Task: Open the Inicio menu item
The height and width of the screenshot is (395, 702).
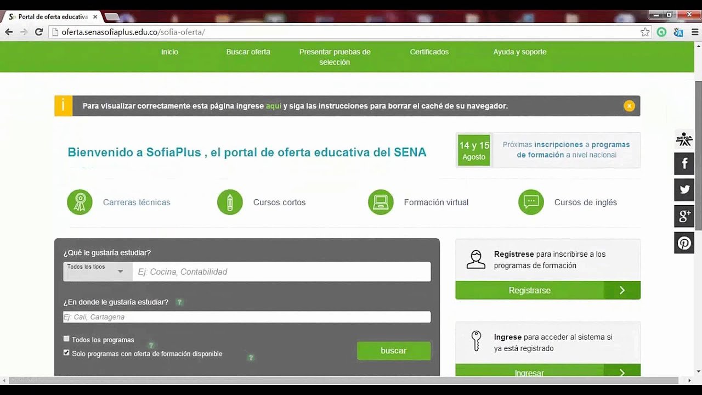Action: [x=169, y=52]
